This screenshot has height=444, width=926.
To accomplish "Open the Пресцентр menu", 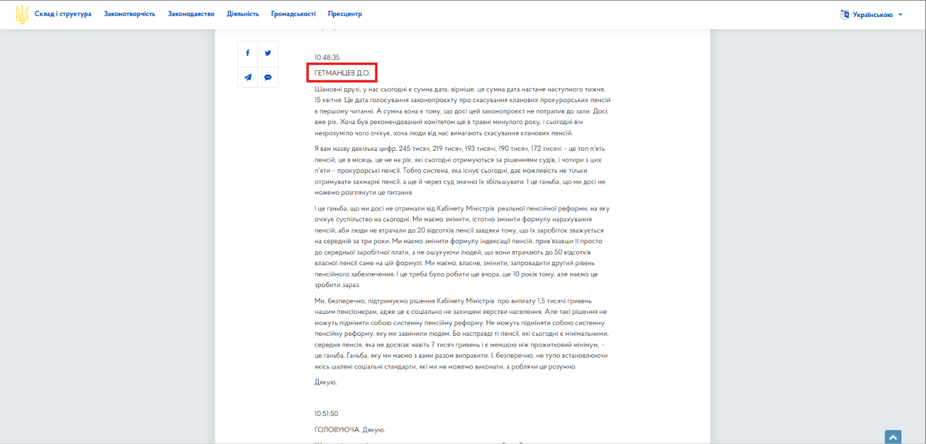I will point(345,14).
